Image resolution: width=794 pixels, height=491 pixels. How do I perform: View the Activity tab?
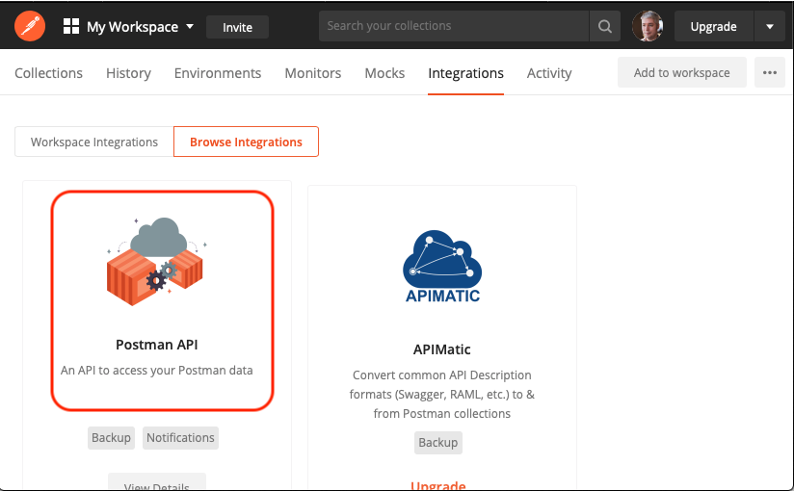tap(549, 73)
